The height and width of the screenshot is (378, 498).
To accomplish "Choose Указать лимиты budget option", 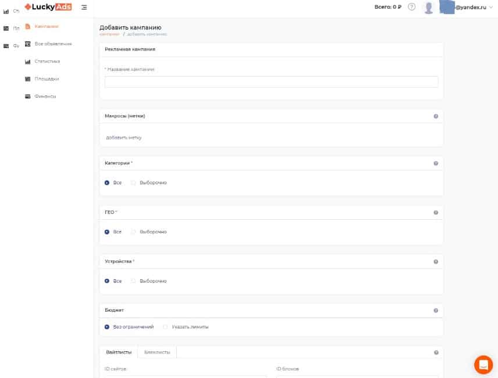I will coord(166,327).
